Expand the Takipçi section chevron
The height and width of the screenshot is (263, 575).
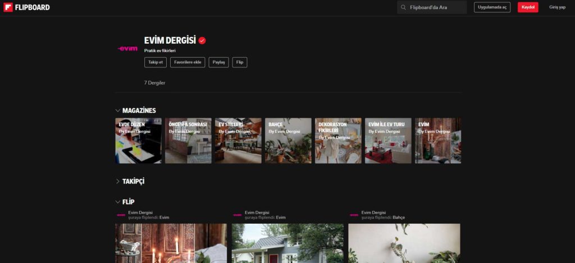click(118, 181)
